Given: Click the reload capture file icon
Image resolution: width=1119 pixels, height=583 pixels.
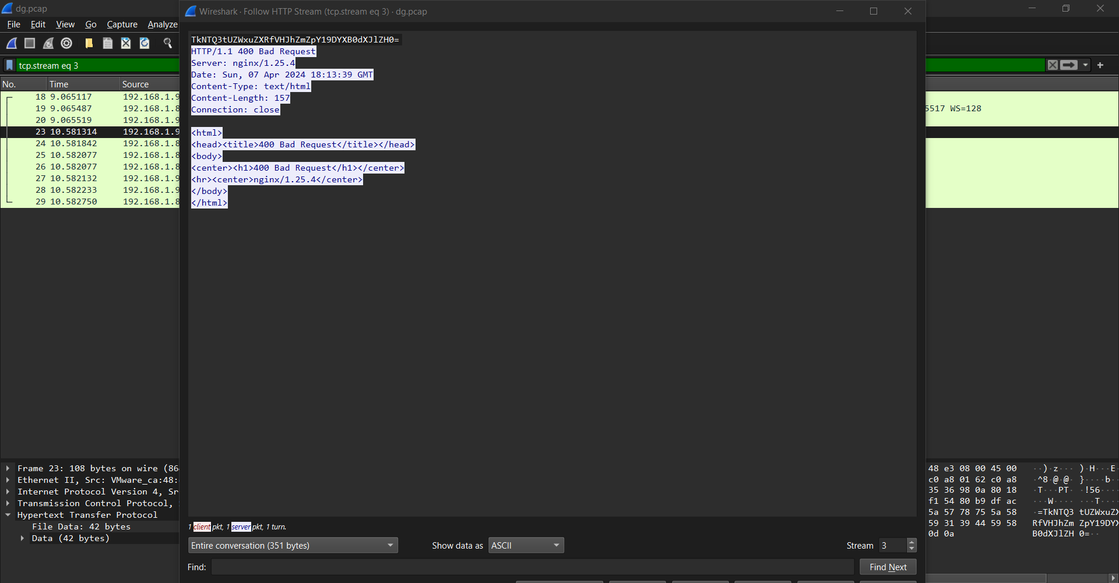Looking at the screenshot, I should coord(145,43).
